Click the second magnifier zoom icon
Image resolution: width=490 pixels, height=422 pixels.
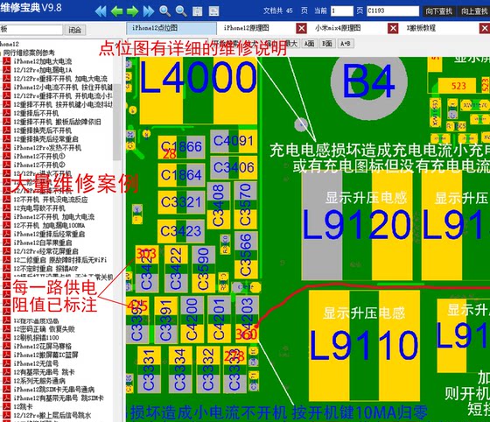click(x=181, y=11)
